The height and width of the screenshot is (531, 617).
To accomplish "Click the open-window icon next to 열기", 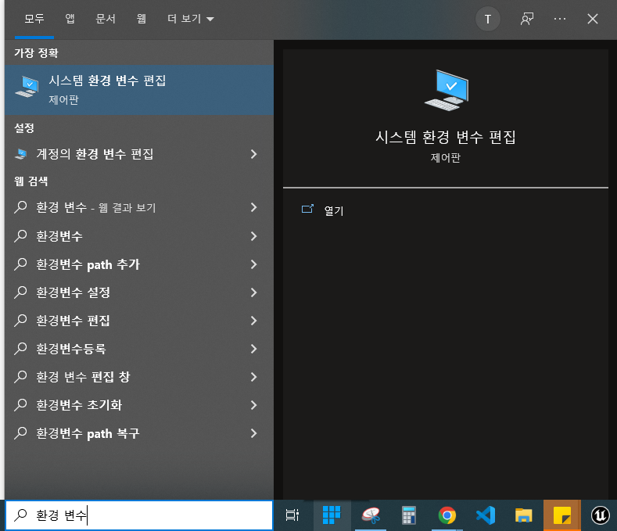I will (x=307, y=209).
